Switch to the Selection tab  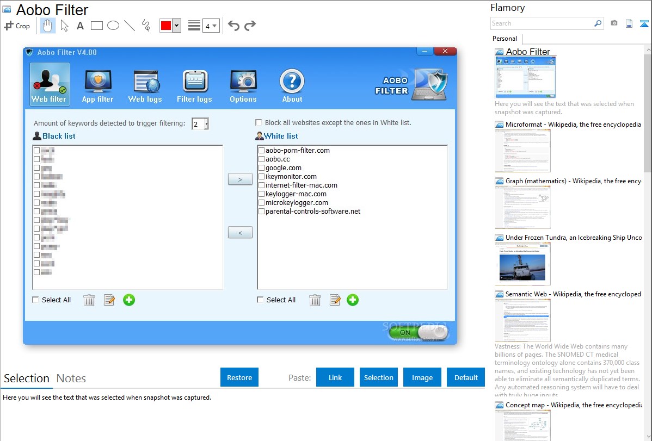pyautogui.click(x=27, y=378)
